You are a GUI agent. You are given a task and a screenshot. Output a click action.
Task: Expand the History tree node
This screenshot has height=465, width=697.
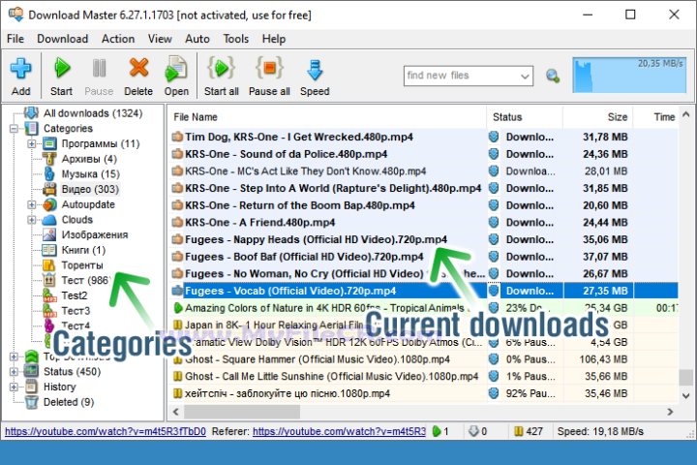point(14,387)
